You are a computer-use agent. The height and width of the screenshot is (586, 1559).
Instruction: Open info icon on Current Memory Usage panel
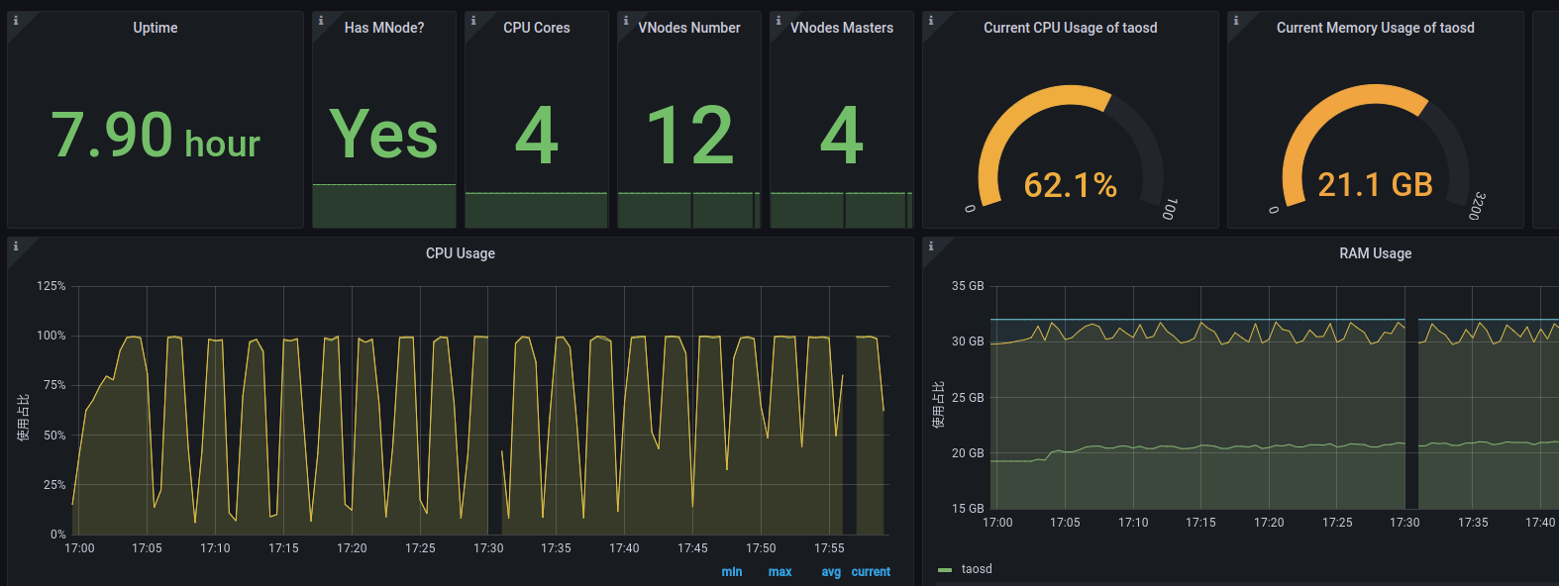[1236, 20]
